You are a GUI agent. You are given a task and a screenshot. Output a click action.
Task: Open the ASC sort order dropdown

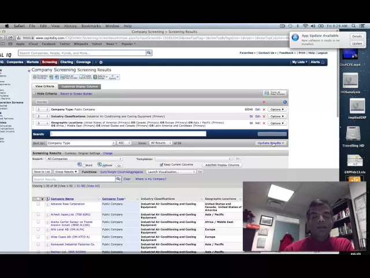pyautogui.click(x=124, y=143)
